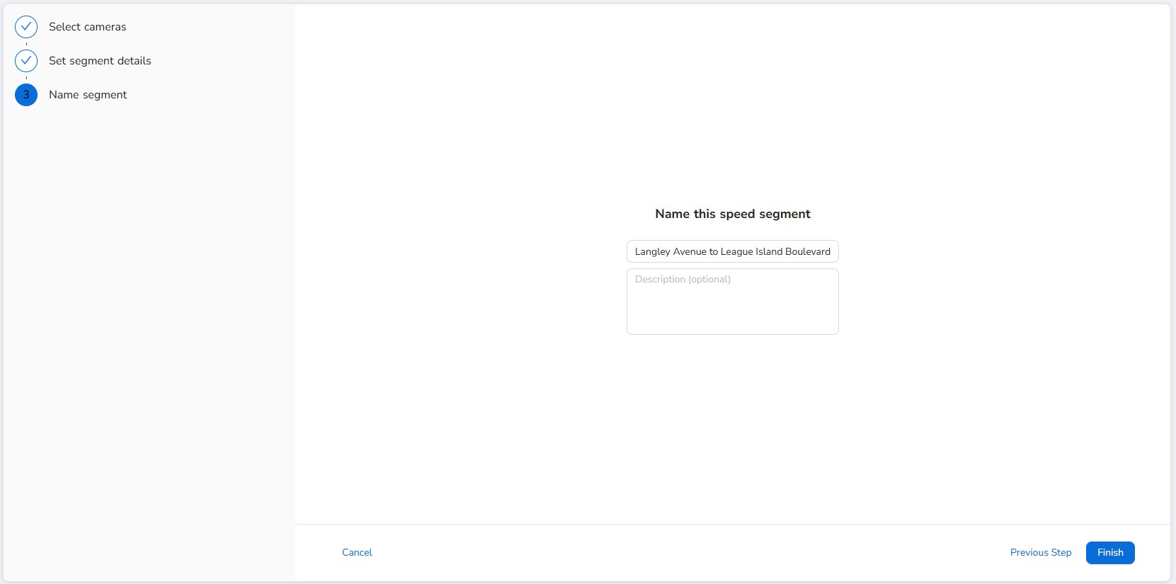Click the checkmark icon beside Select cameras
This screenshot has width=1176, height=584.
tap(26, 27)
